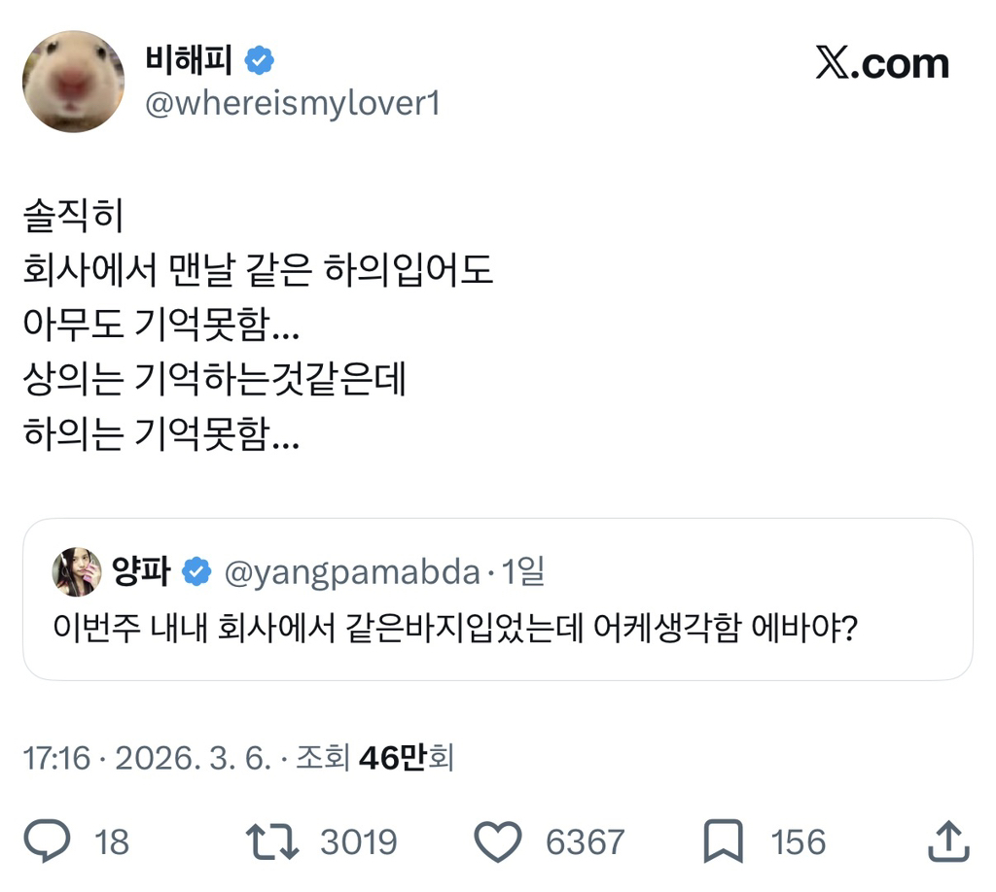
Task: Bookmark this post
Action: (x=726, y=841)
